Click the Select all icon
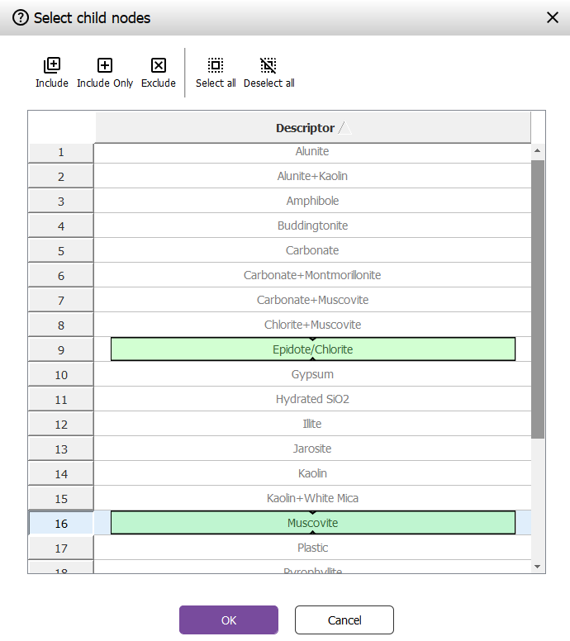 pyautogui.click(x=216, y=66)
